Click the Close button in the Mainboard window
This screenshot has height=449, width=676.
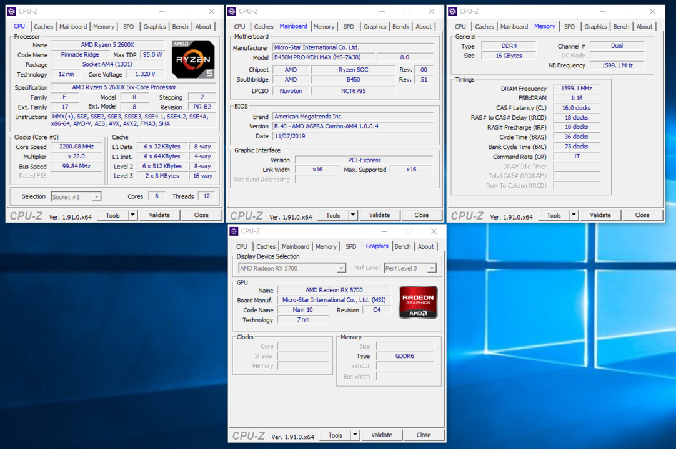coord(422,215)
